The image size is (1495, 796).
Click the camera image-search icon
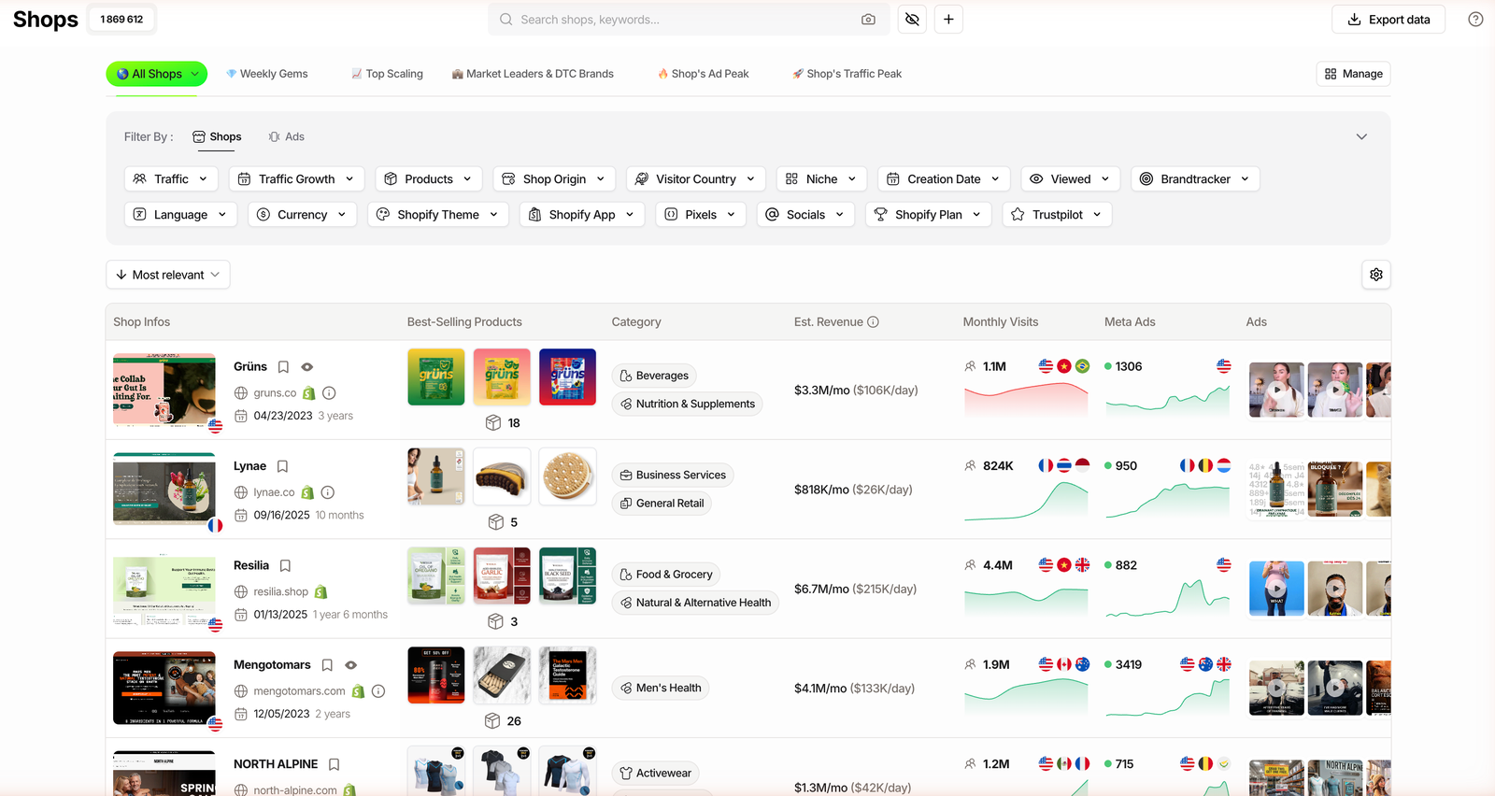[868, 20]
